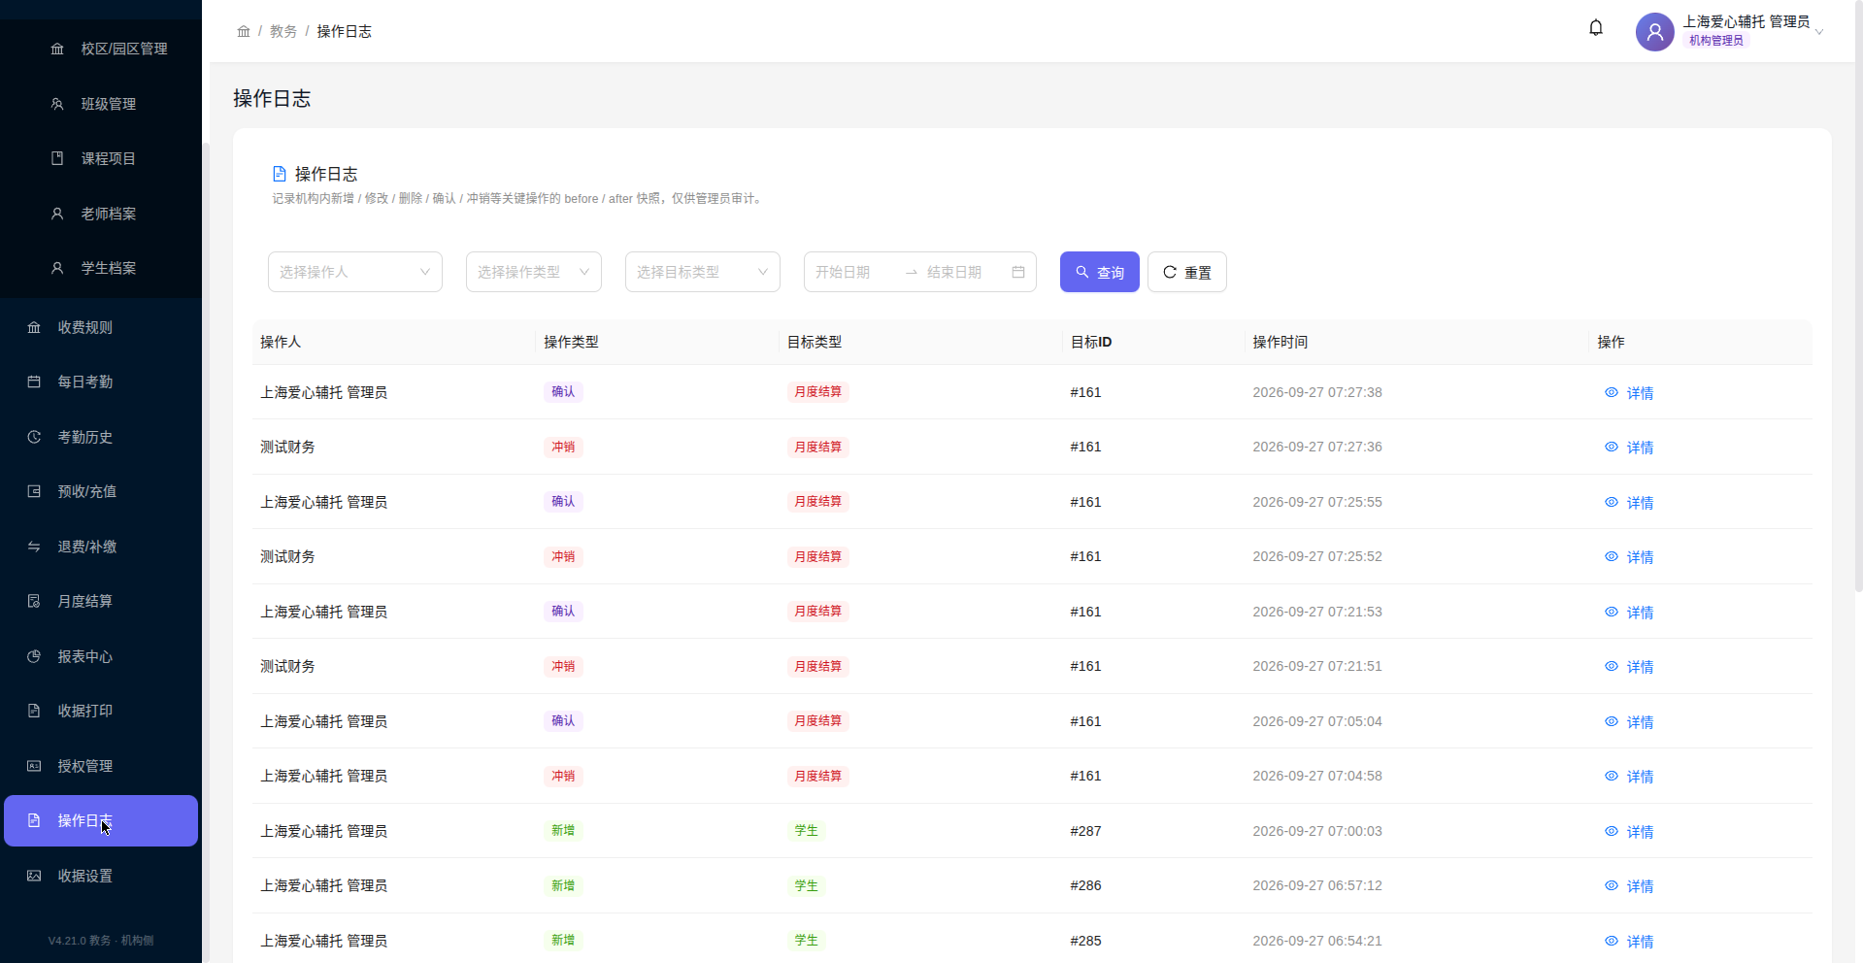Click the 开始日期 input field

(856, 272)
